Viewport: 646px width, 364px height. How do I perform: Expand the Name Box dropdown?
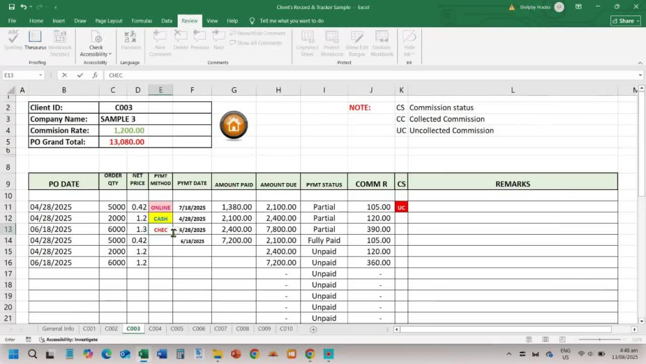pyautogui.click(x=40, y=75)
